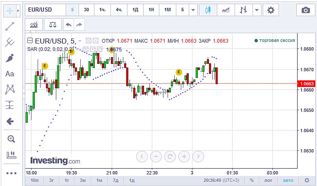Select the trend line drawing tool

point(10,27)
